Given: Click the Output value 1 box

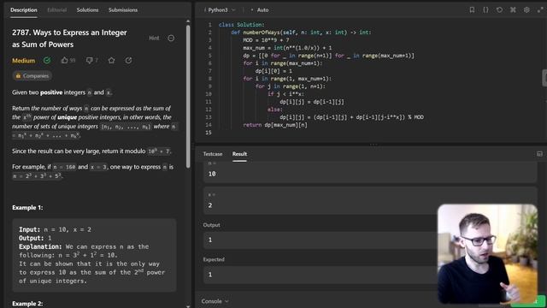Looking at the screenshot, I should tap(370, 240).
